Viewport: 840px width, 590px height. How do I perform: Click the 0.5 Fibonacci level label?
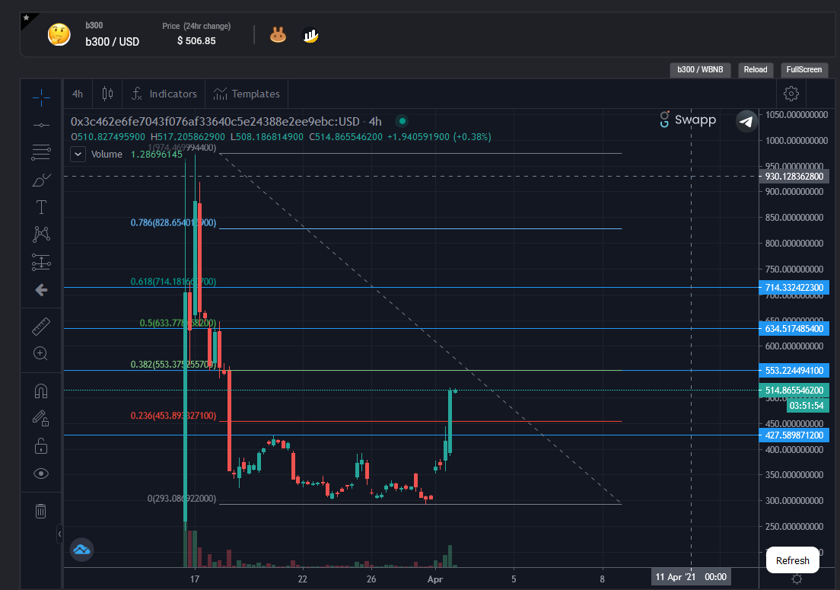pyautogui.click(x=178, y=323)
